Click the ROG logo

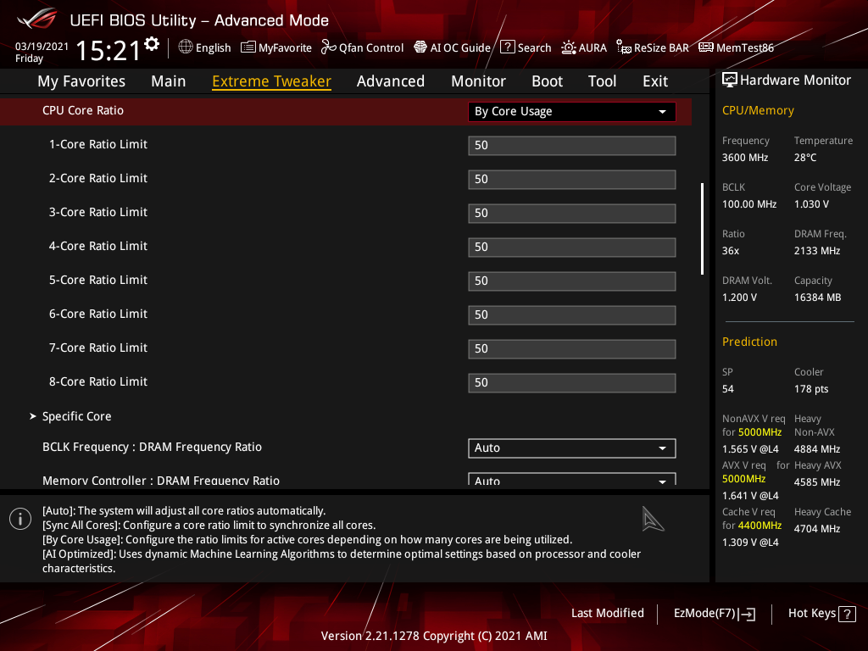[36, 19]
